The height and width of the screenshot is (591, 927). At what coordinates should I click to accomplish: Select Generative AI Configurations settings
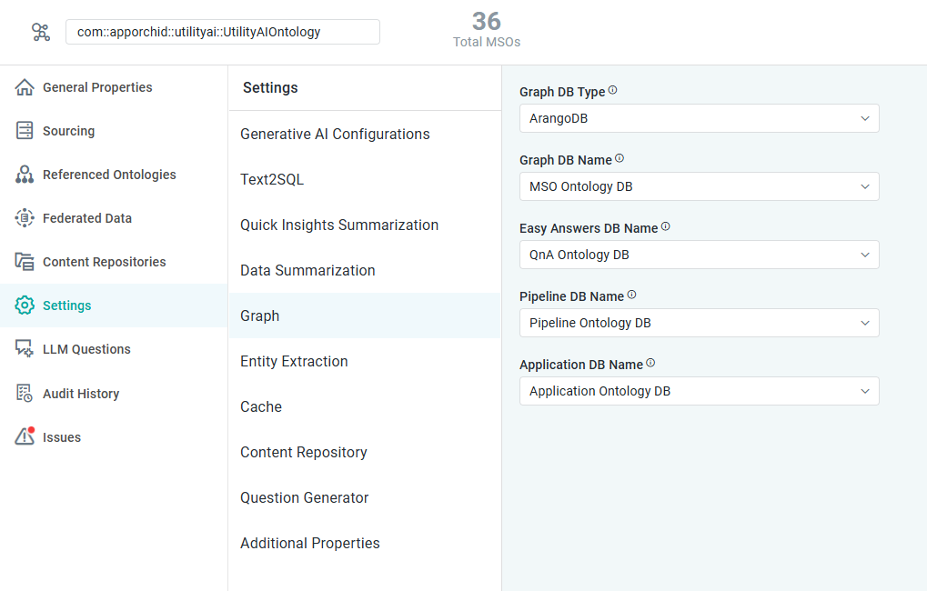[x=335, y=134]
